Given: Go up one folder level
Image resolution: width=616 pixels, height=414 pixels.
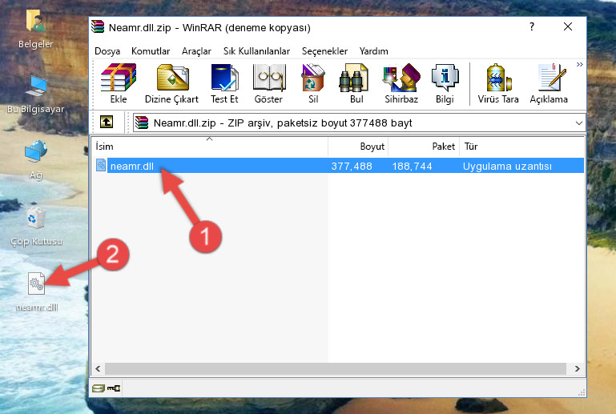Looking at the screenshot, I should click(x=107, y=123).
